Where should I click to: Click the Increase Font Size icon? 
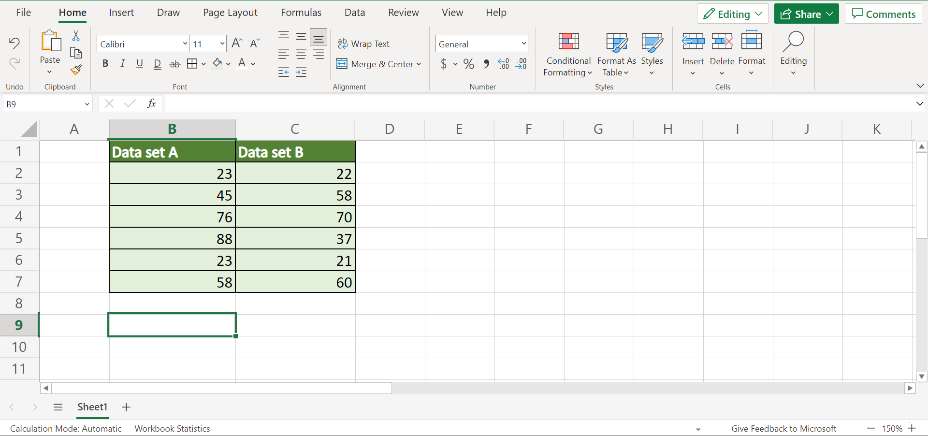[x=237, y=44]
